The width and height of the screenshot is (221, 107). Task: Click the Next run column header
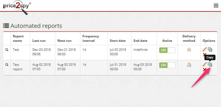click(65, 41)
